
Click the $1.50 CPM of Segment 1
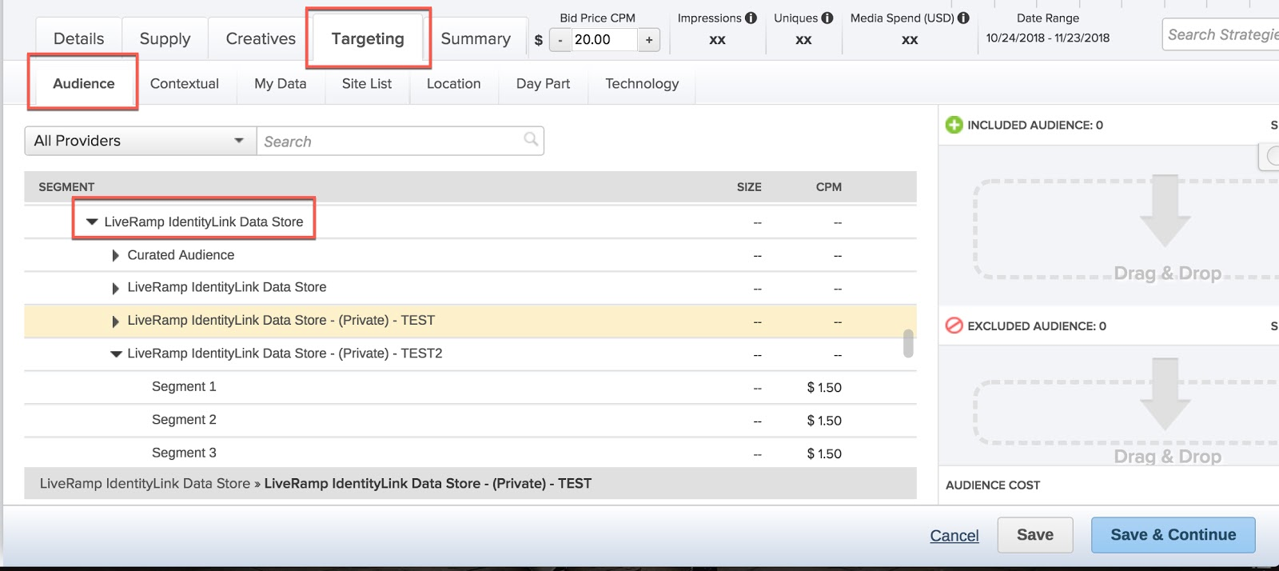(824, 388)
